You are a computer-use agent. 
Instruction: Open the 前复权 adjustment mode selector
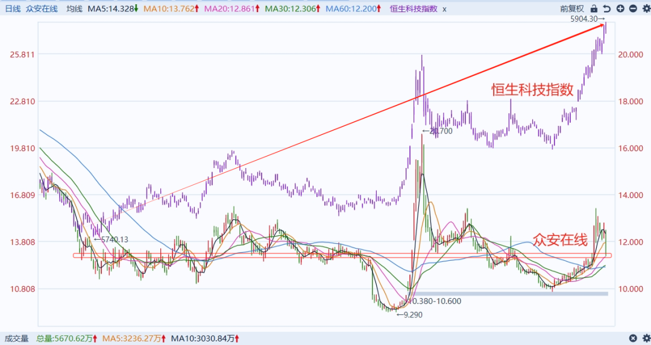571,8
